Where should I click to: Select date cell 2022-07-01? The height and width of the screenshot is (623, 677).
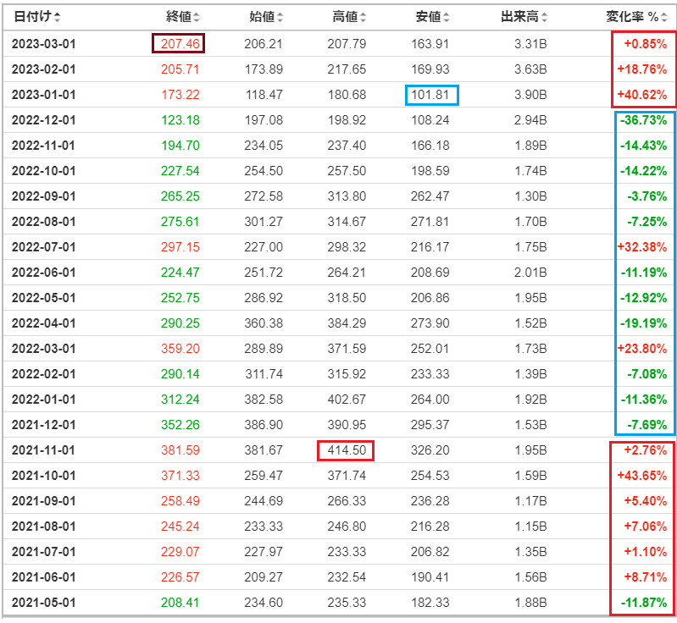point(43,247)
